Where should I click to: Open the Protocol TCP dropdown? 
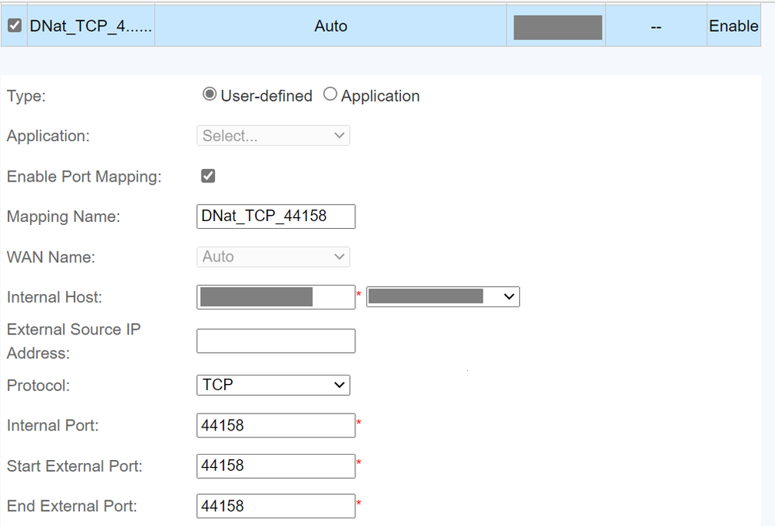click(273, 385)
